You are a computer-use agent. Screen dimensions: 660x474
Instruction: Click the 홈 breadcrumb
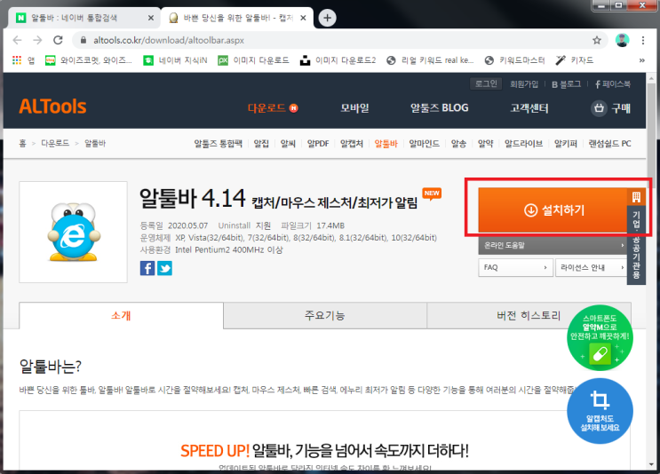pos(22,144)
